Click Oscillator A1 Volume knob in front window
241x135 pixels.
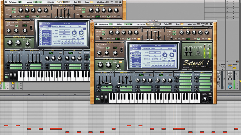pos(111,32)
